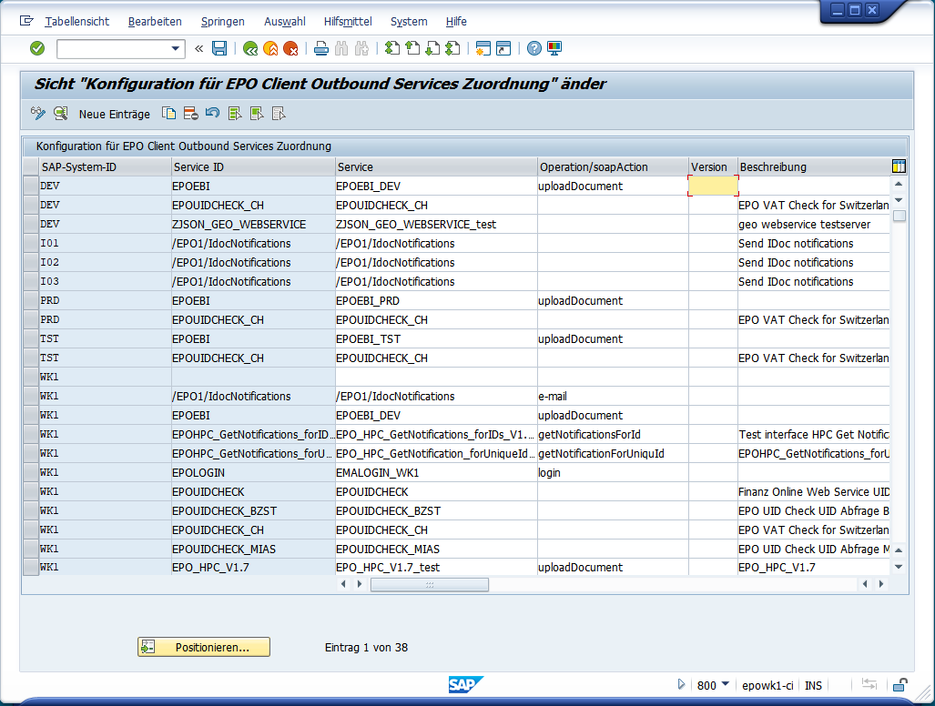Image resolution: width=935 pixels, height=706 pixels.
Task: Click the orange Exit icon
Action: pos(270,49)
